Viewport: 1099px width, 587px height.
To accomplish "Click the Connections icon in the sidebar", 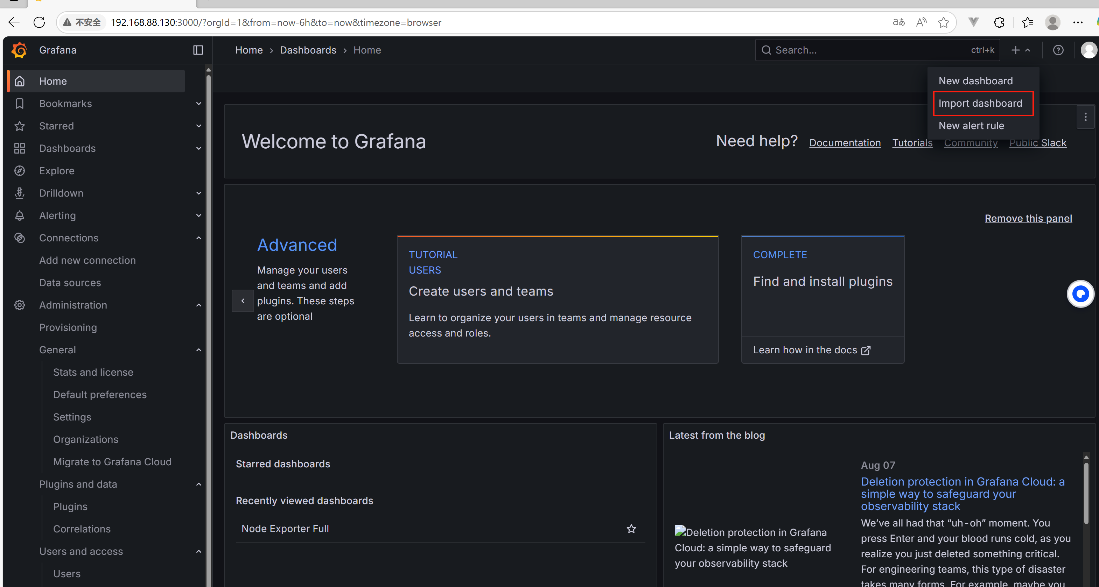I will pos(20,238).
